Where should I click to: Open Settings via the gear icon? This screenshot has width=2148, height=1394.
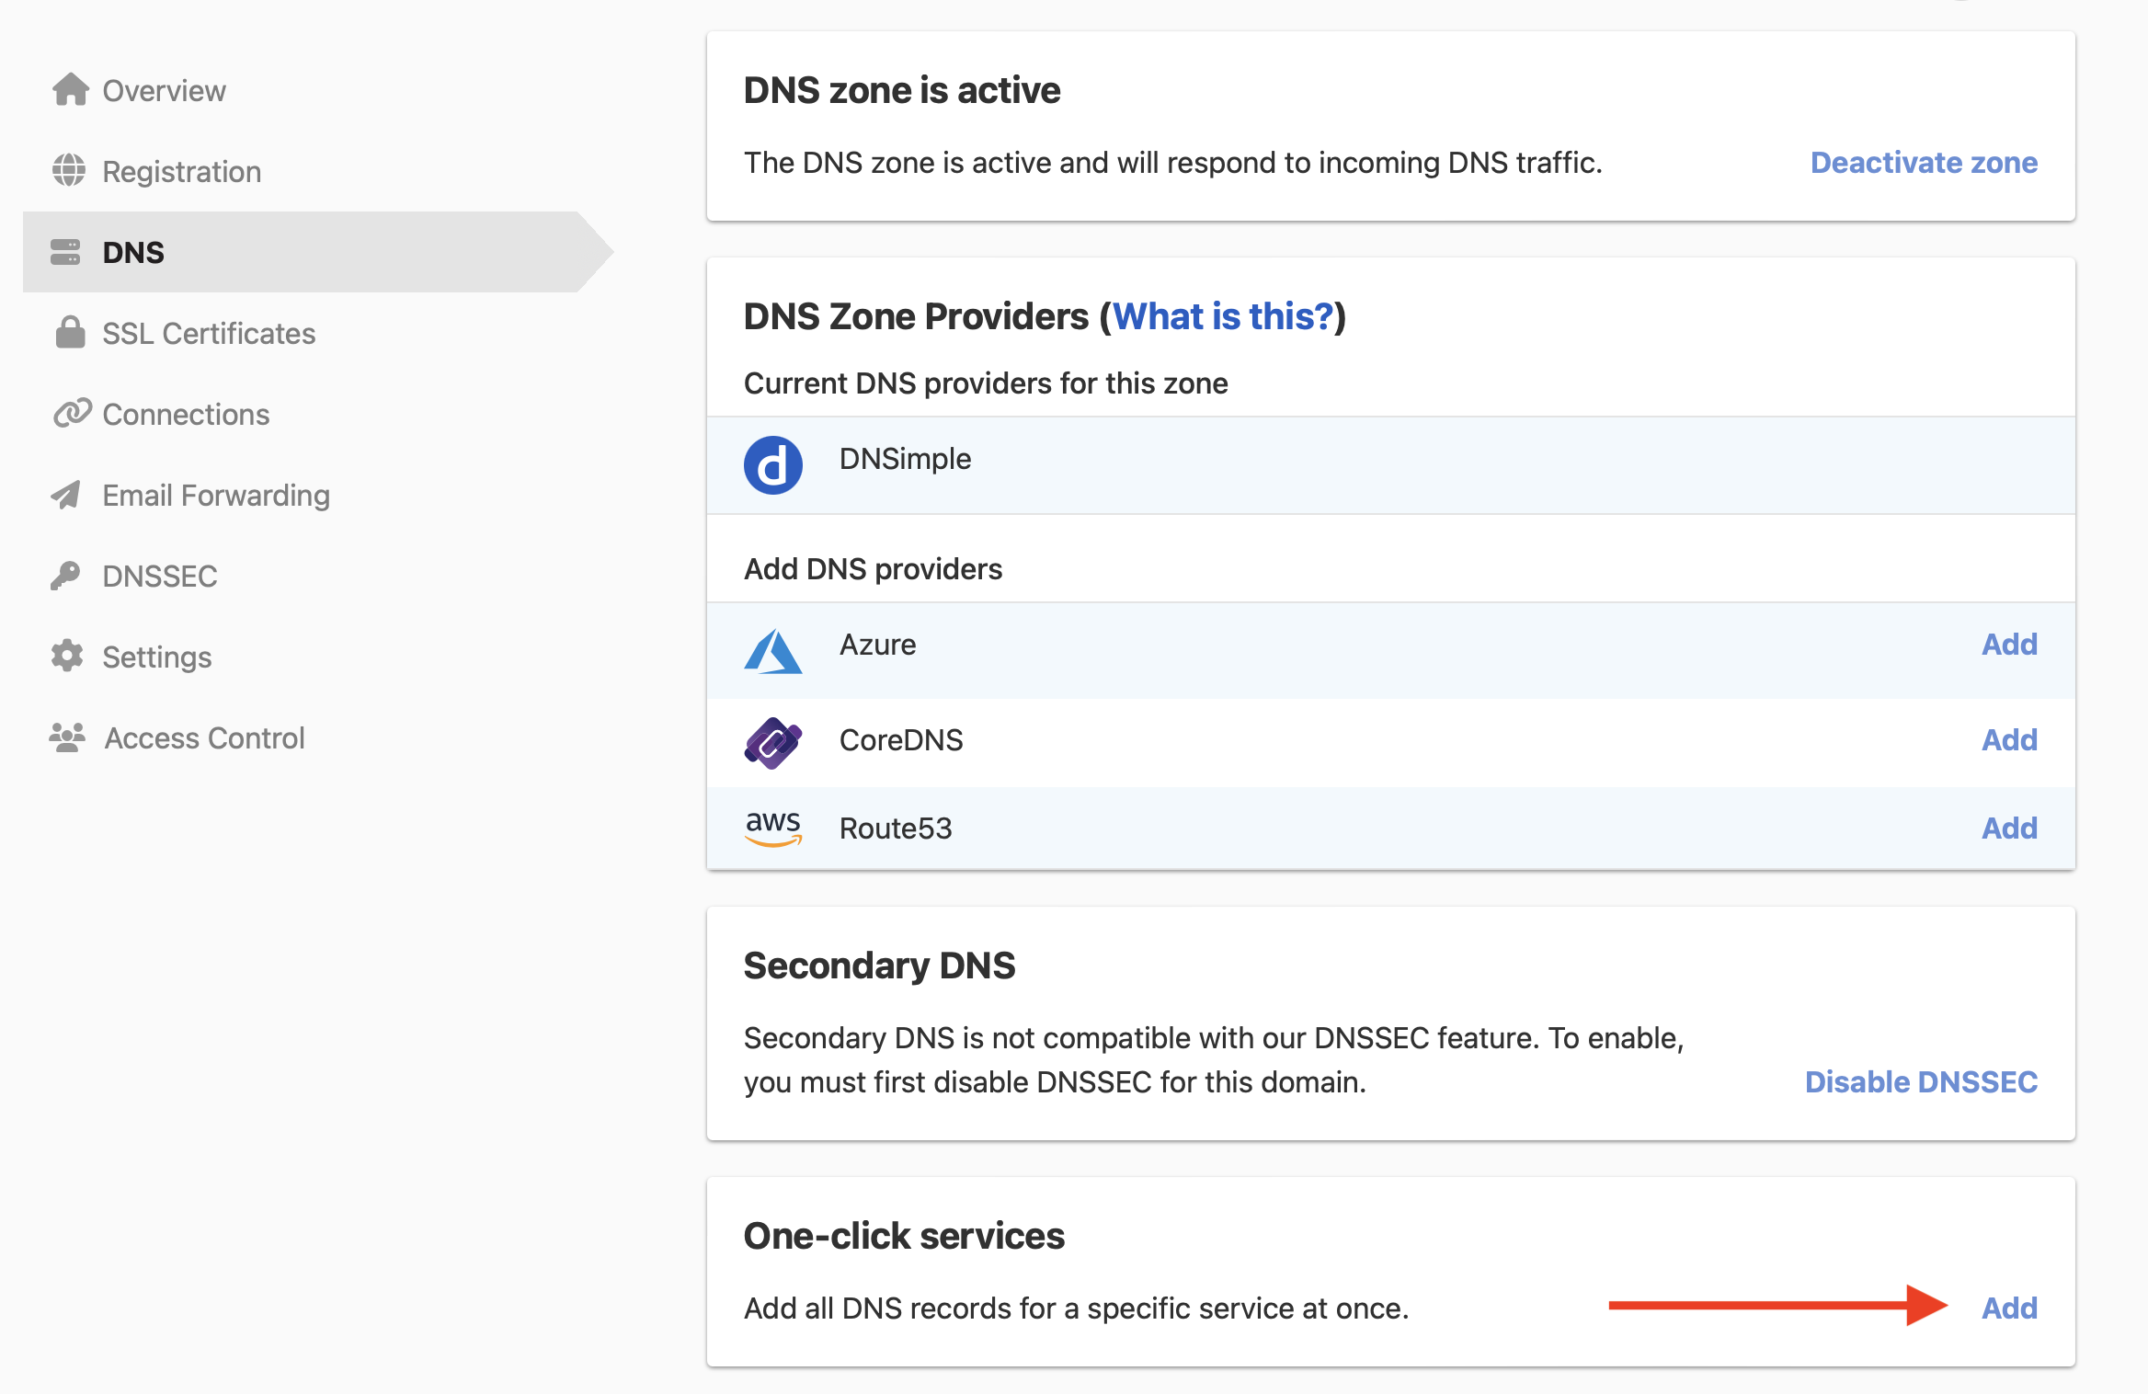[68, 657]
